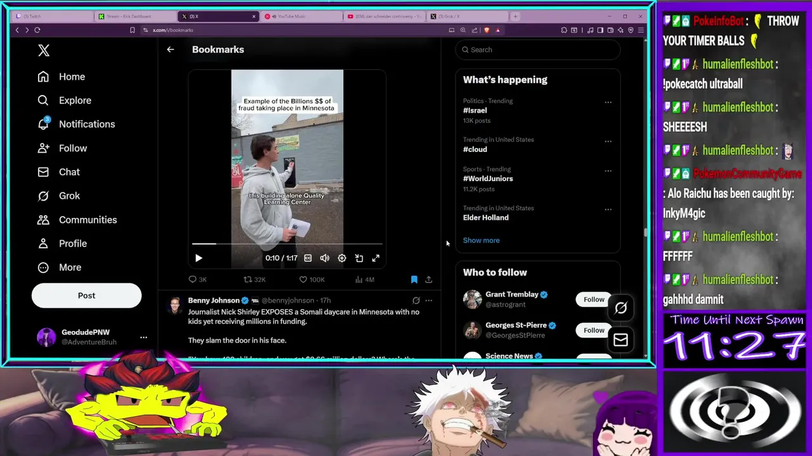Play the Minnesota fraud video
This screenshot has height=456, width=812.
click(x=199, y=258)
